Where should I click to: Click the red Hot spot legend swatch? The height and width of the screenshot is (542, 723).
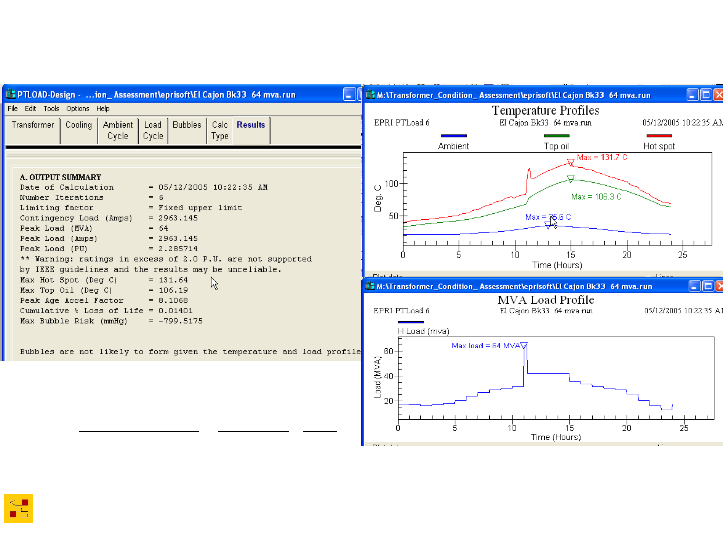point(659,135)
